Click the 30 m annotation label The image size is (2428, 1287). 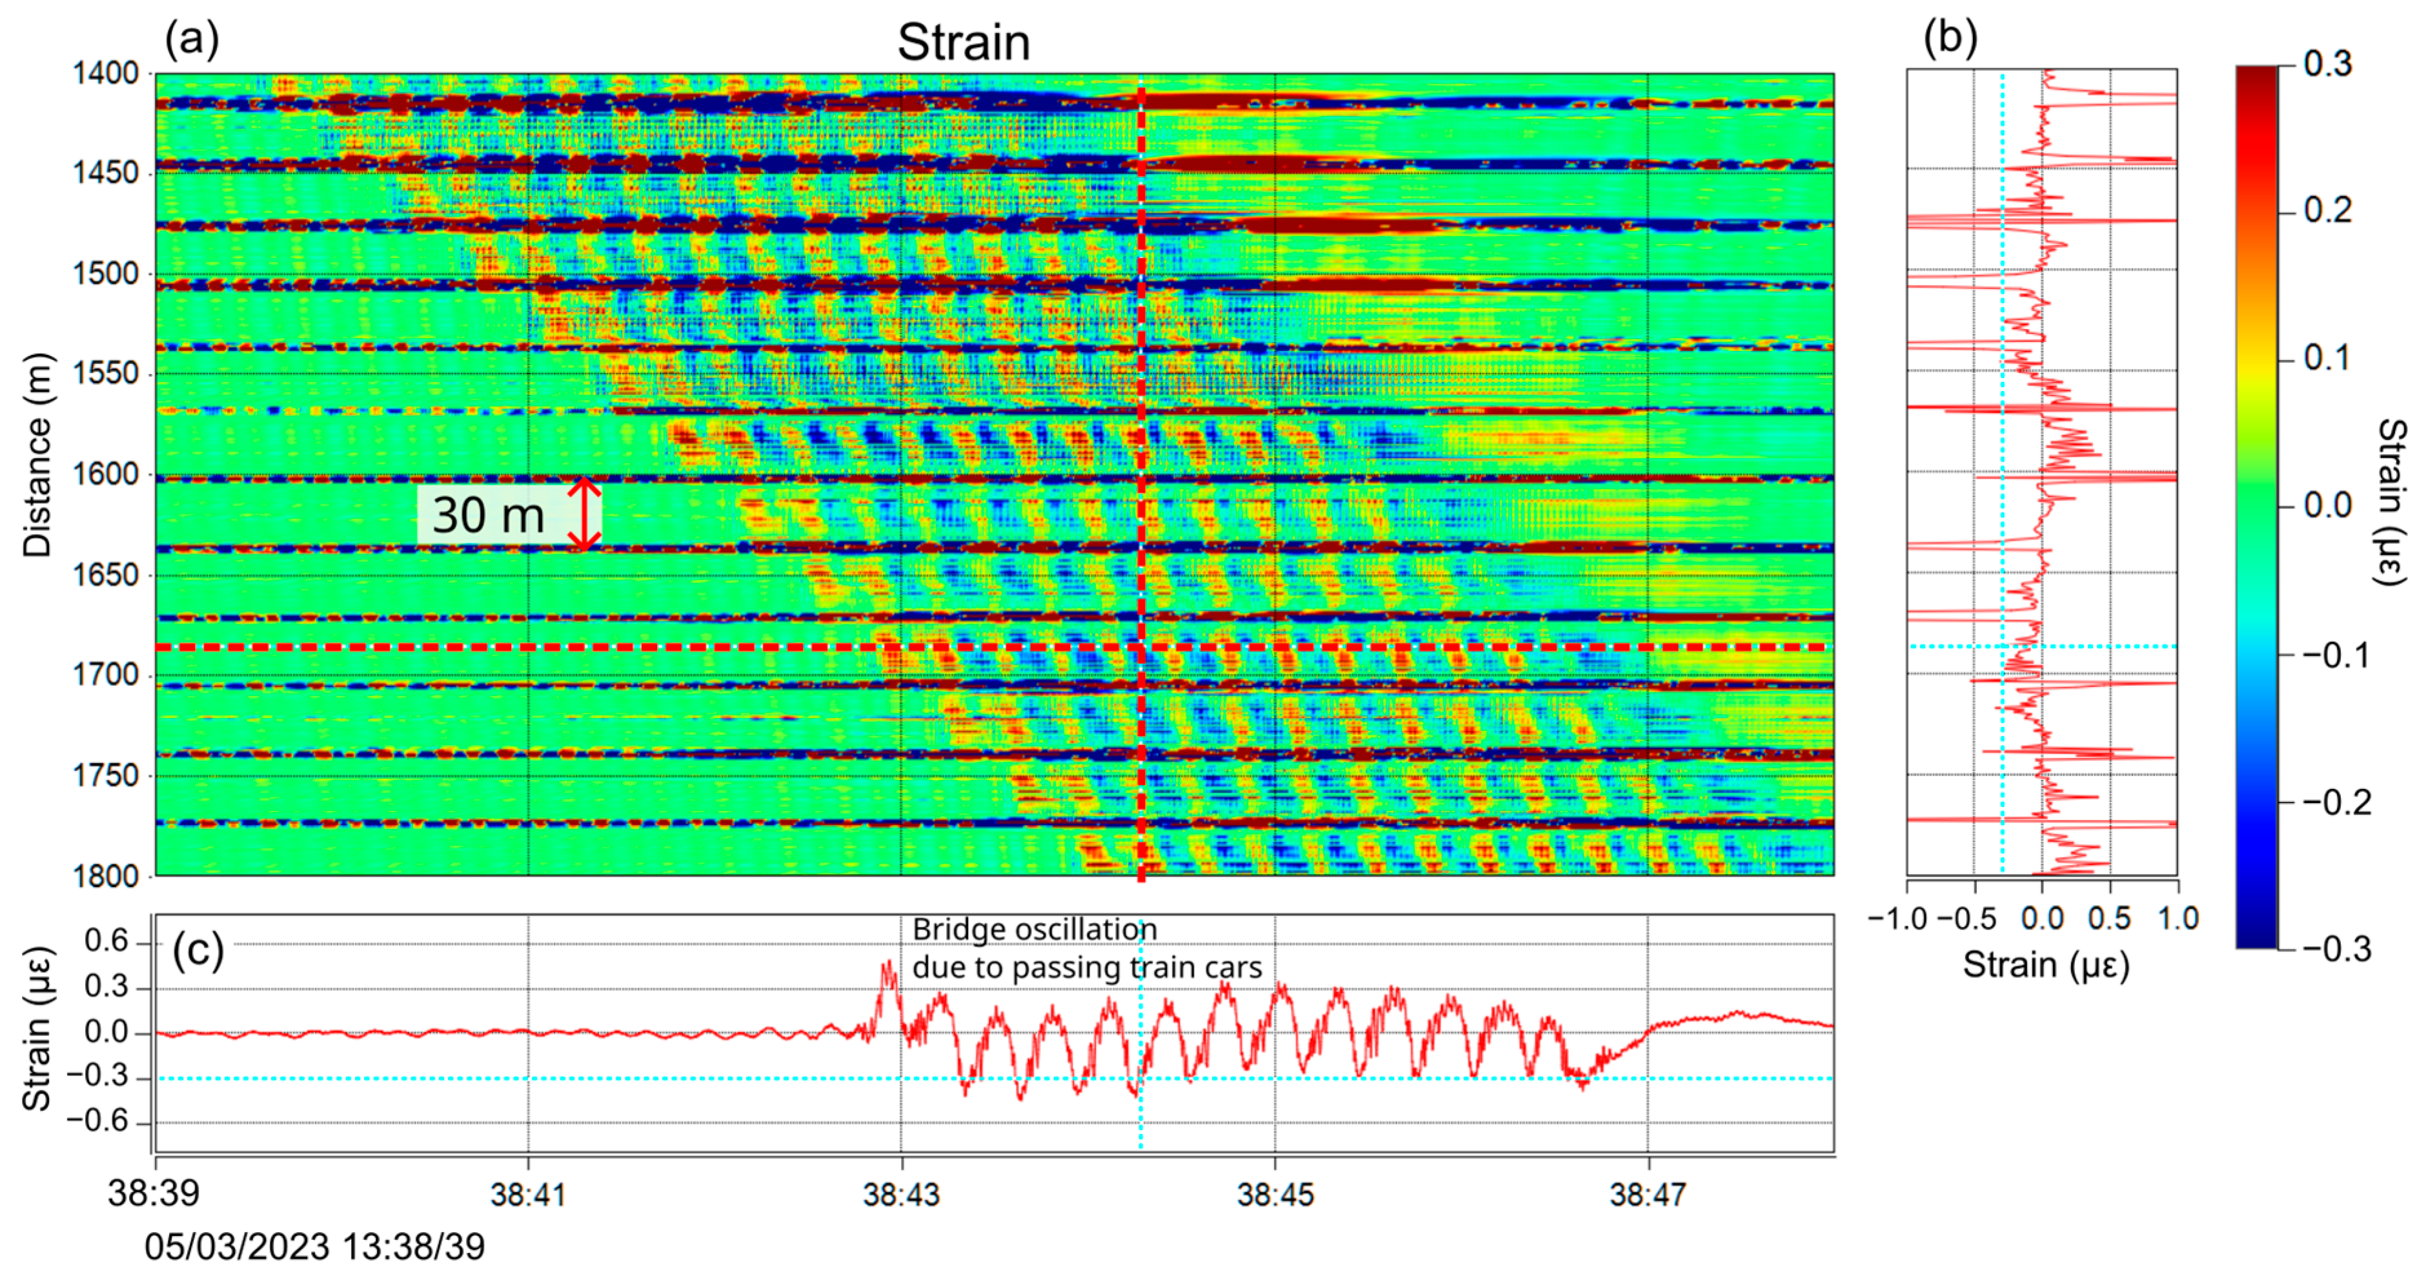(x=488, y=515)
